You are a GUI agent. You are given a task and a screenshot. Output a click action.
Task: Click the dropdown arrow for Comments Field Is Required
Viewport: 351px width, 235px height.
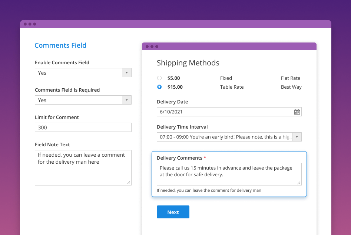click(x=127, y=100)
